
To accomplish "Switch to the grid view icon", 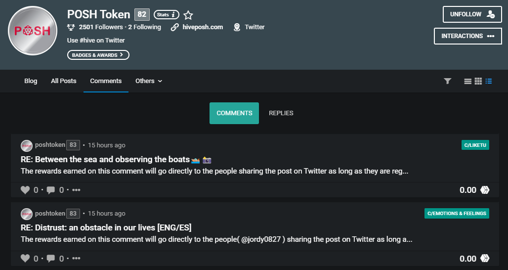I will click(x=478, y=81).
